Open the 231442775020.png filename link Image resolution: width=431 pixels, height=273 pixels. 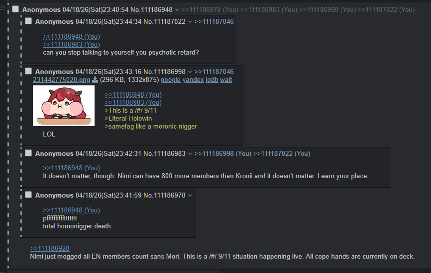(x=61, y=80)
